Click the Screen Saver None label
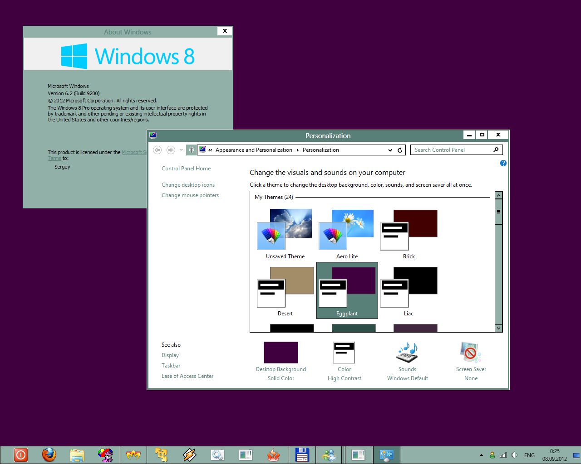Viewport: 581px width, 464px height. 471,378
